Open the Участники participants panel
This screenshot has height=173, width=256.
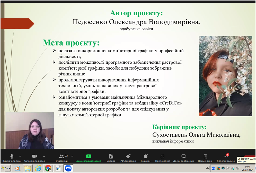coord(61,158)
